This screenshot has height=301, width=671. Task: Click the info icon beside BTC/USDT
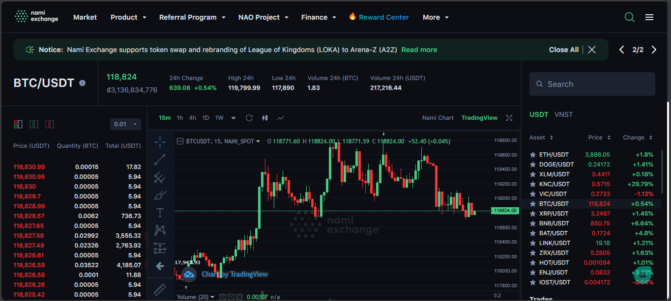pyautogui.click(x=82, y=83)
